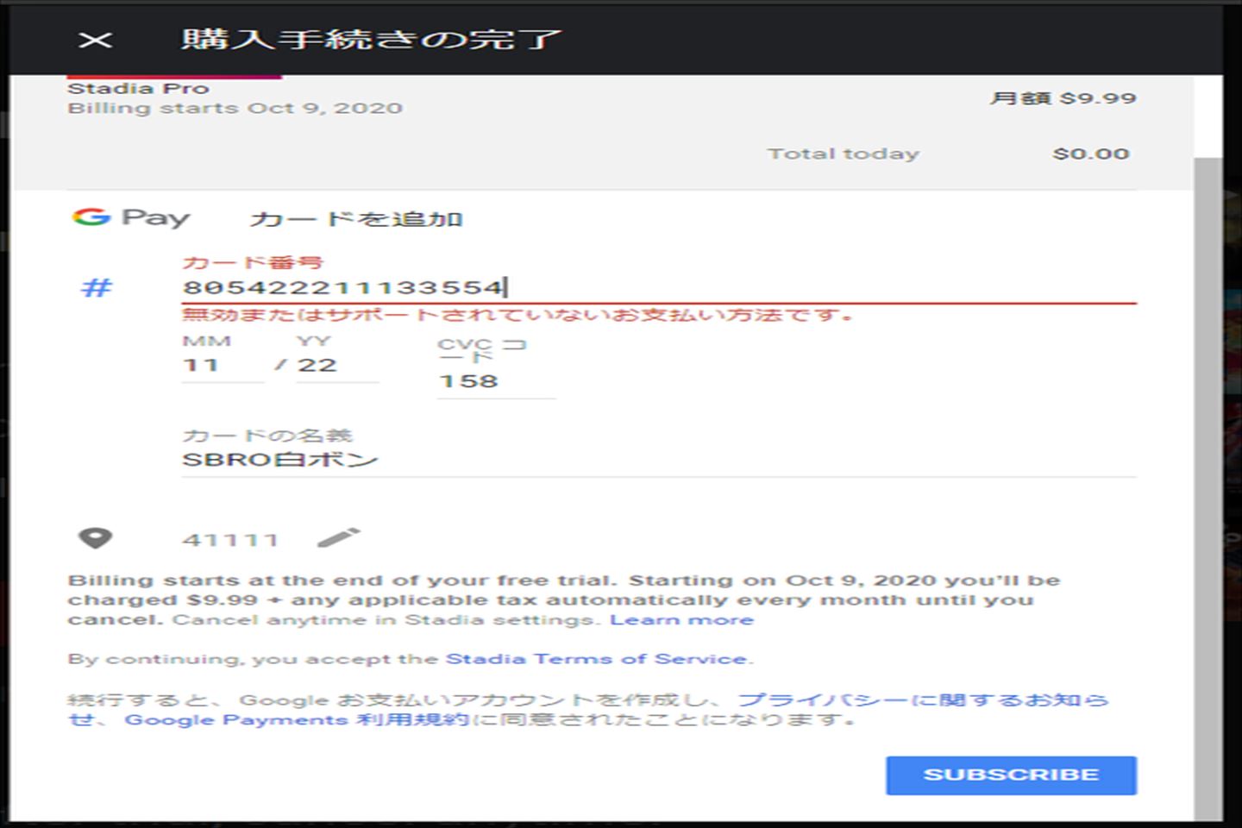Click the カードを追加 heading
The height and width of the screenshot is (828, 1242).
(356, 219)
